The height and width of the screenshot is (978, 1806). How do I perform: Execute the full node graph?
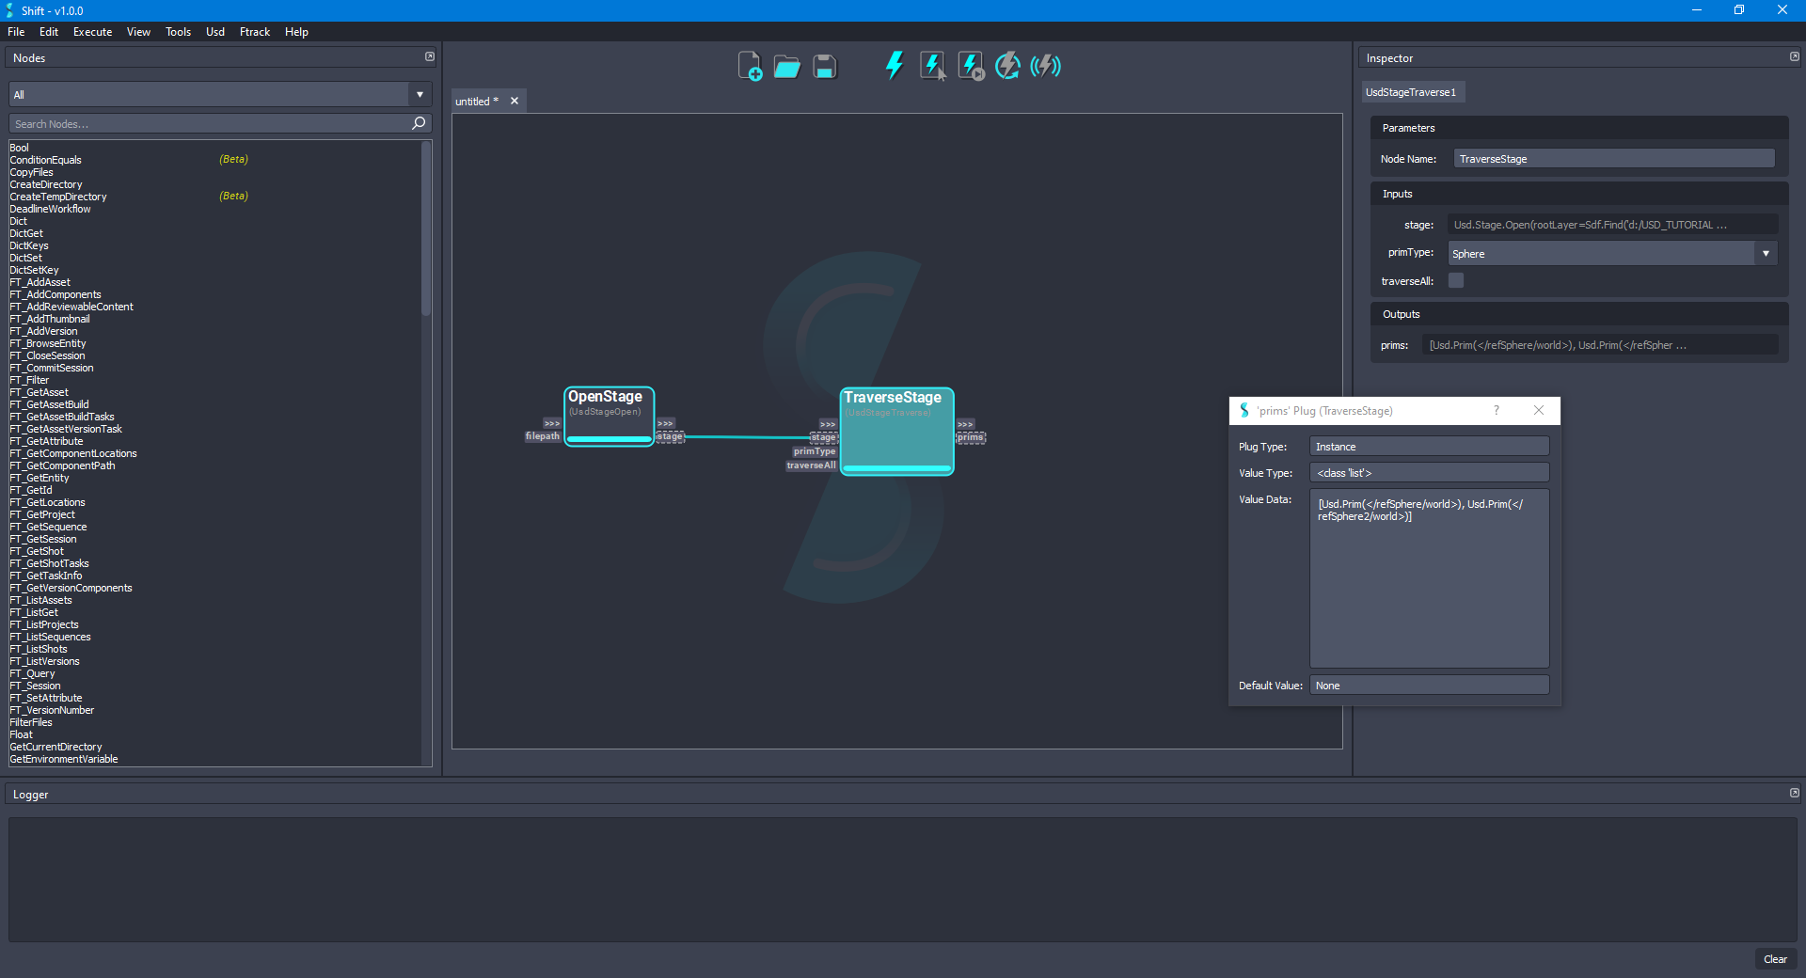[893, 66]
